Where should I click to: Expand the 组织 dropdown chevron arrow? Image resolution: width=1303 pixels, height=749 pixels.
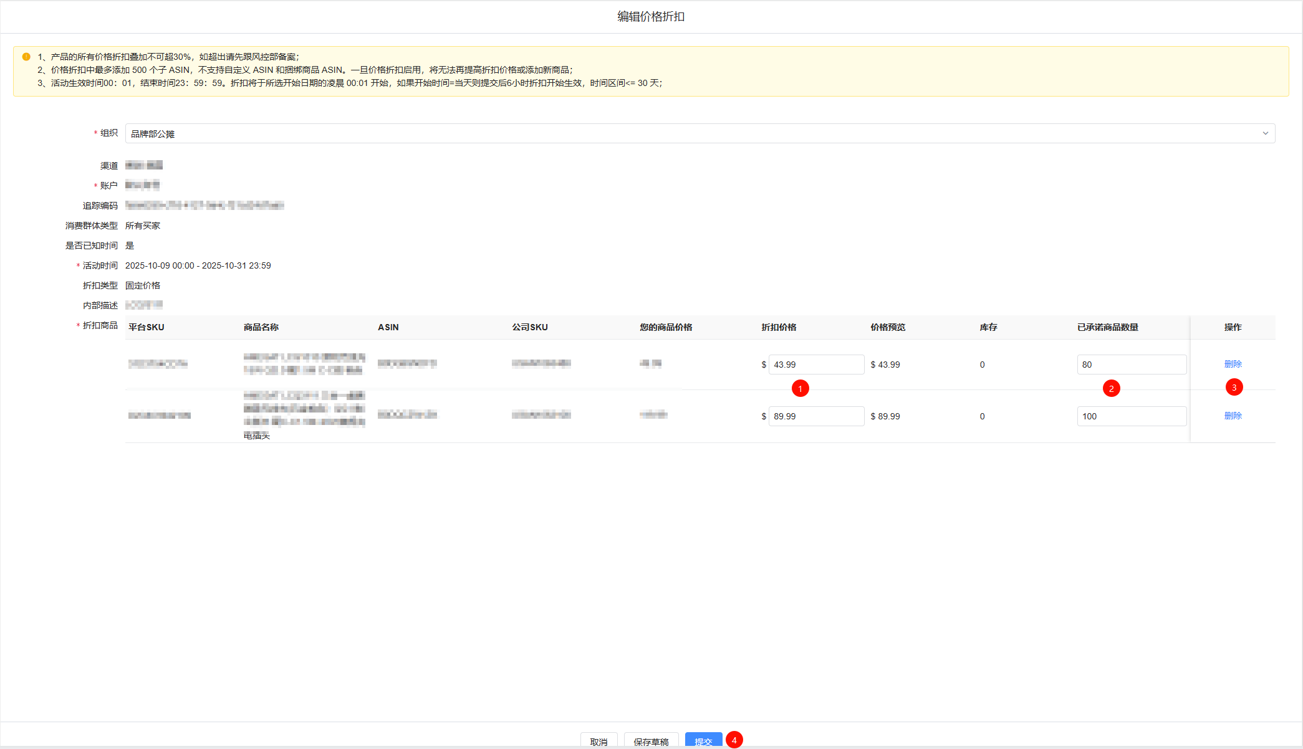(x=1265, y=133)
